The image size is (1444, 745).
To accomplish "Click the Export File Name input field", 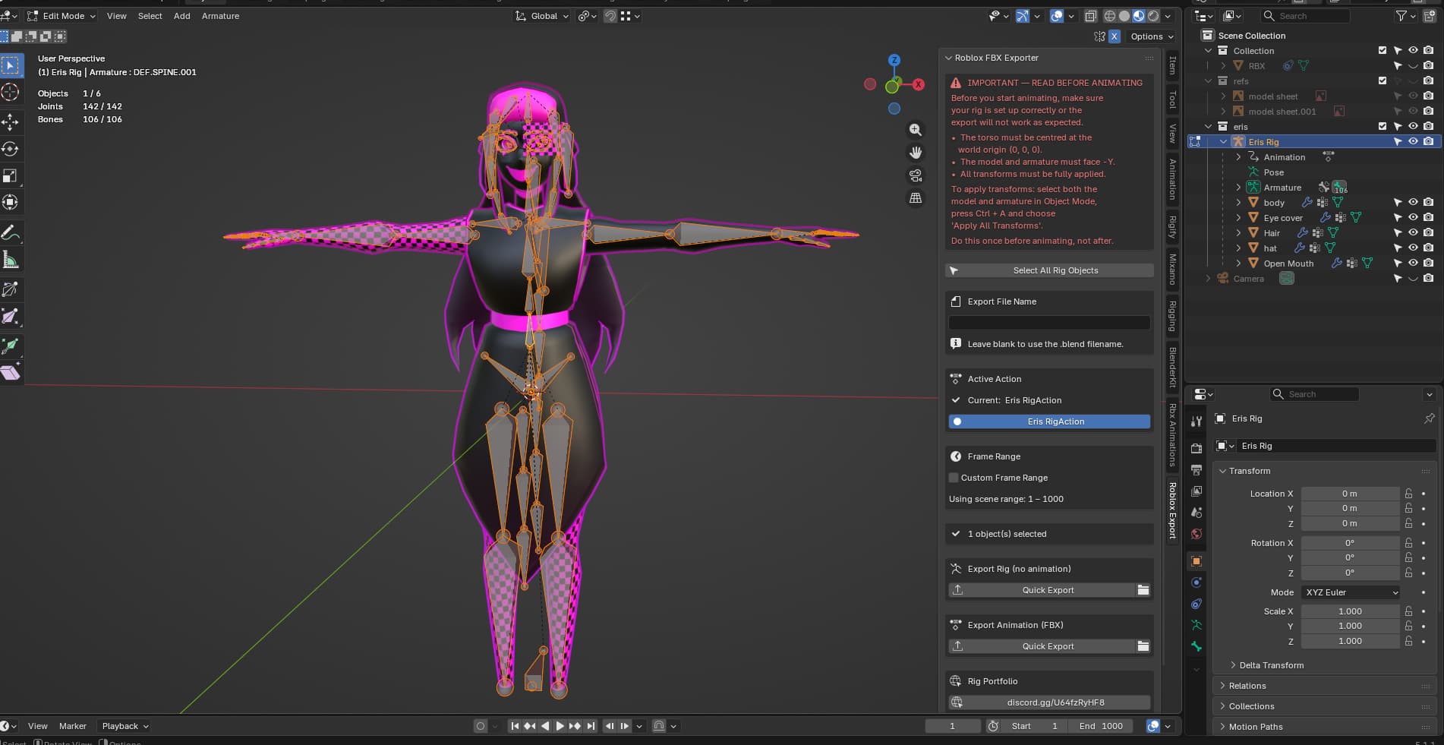I will 1050,323.
